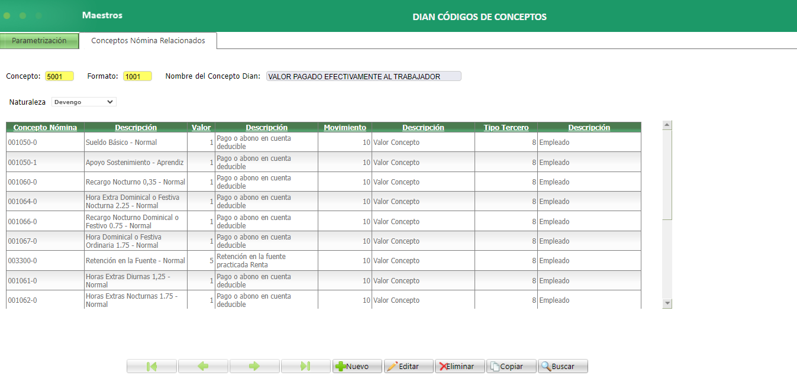The height and width of the screenshot is (385, 797).
Task: Go to previous record green arrow
Action: [x=203, y=366]
